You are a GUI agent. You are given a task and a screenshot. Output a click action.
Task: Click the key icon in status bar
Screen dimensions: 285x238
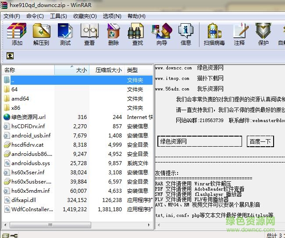click(14, 236)
